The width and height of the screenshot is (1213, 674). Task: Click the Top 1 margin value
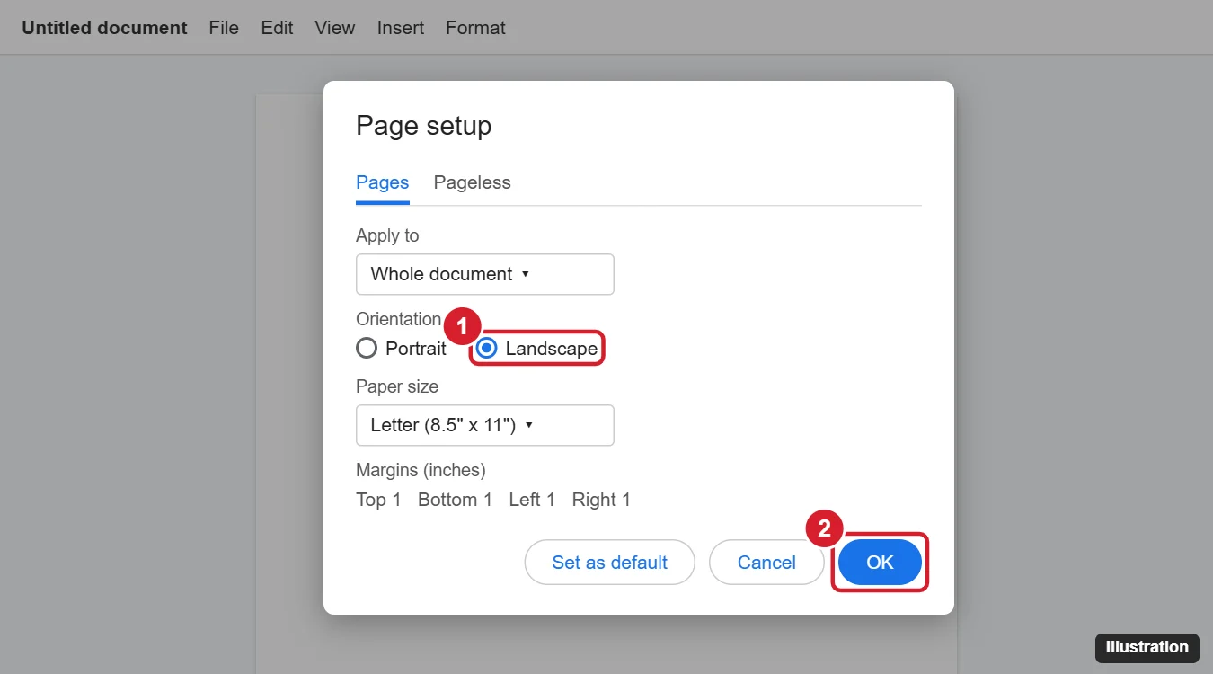(x=378, y=500)
